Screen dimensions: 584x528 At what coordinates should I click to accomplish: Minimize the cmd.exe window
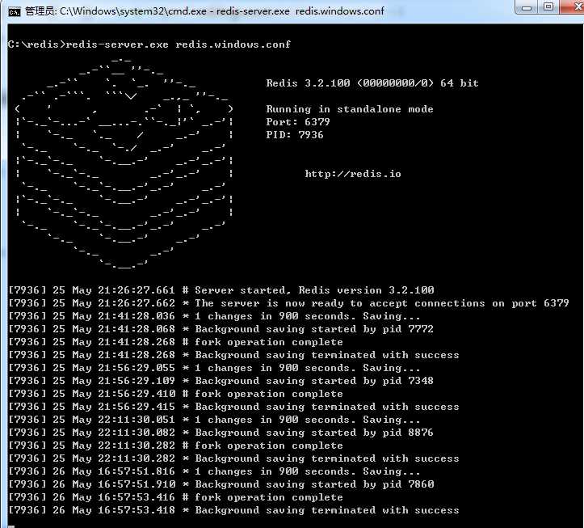click(x=527, y=6)
